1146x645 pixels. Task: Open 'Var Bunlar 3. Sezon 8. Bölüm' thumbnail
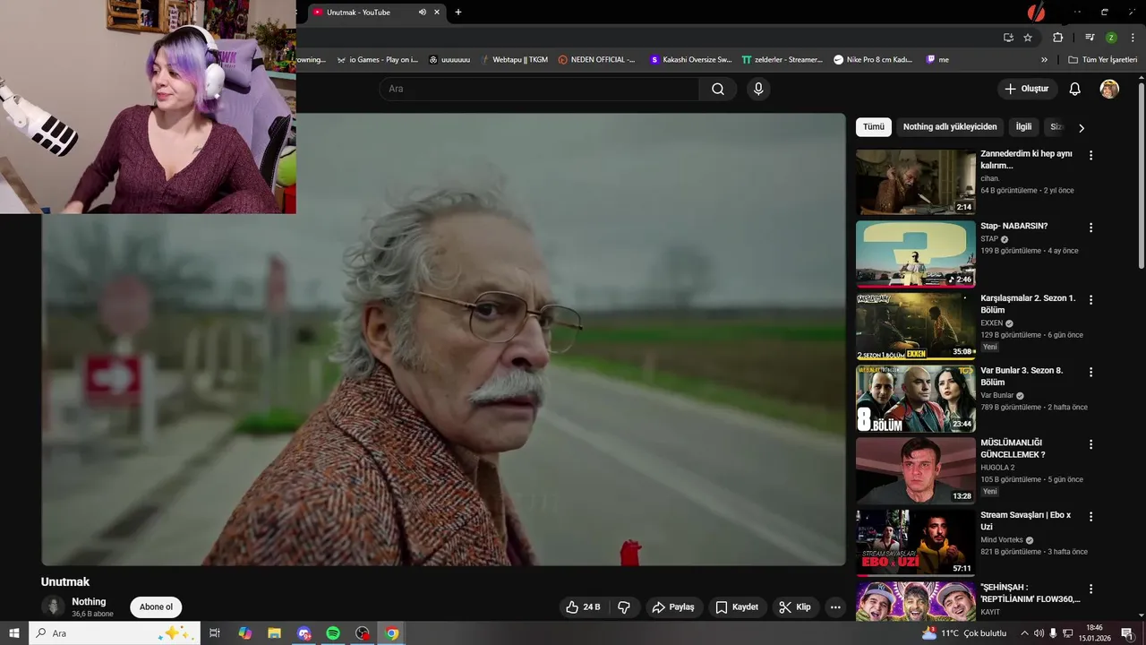pos(915,399)
